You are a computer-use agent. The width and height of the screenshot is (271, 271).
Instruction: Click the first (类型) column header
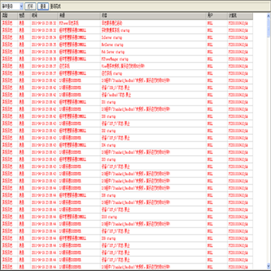(x=9, y=16)
